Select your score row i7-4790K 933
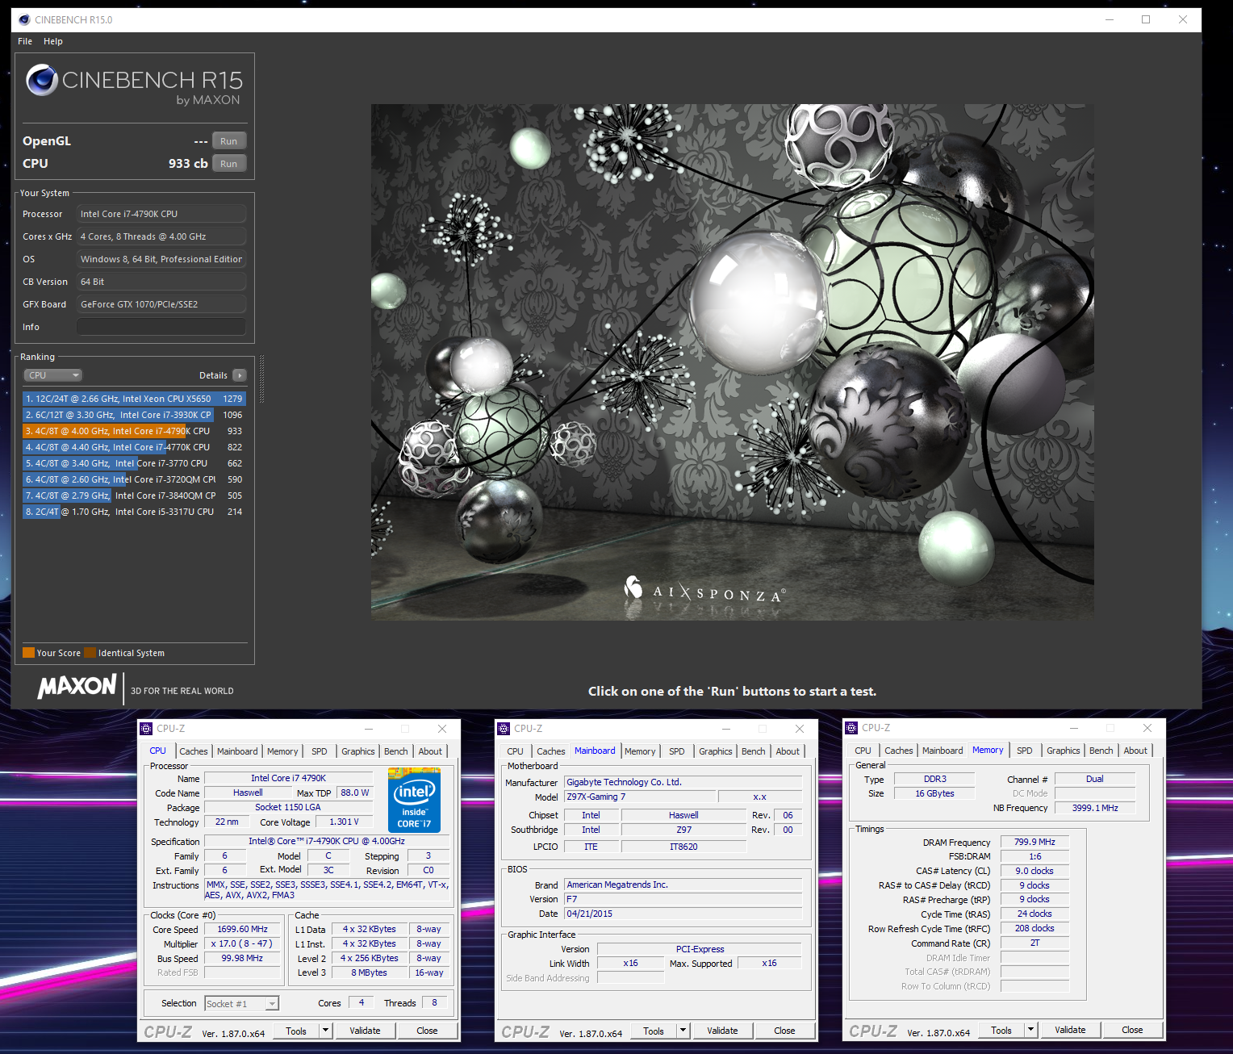 134,431
